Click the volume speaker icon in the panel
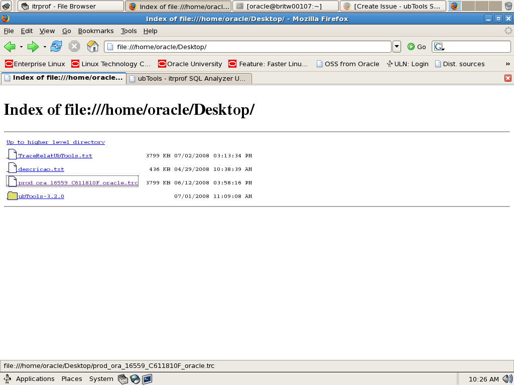Image resolution: width=514 pixels, height=385 pixels. pyautogui.click(x=507, y=379)
